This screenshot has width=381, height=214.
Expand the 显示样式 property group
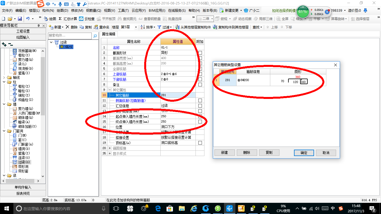[x=110, y=154]
